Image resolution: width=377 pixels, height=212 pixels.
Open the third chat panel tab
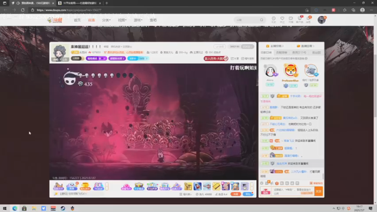[299, 52]
